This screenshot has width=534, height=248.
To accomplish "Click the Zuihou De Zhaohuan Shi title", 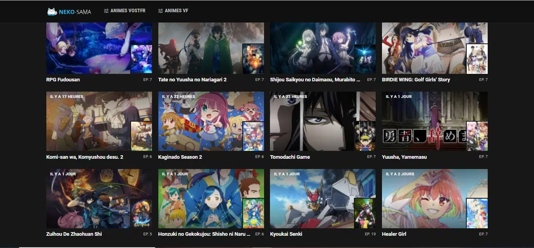I will [74, 234].
